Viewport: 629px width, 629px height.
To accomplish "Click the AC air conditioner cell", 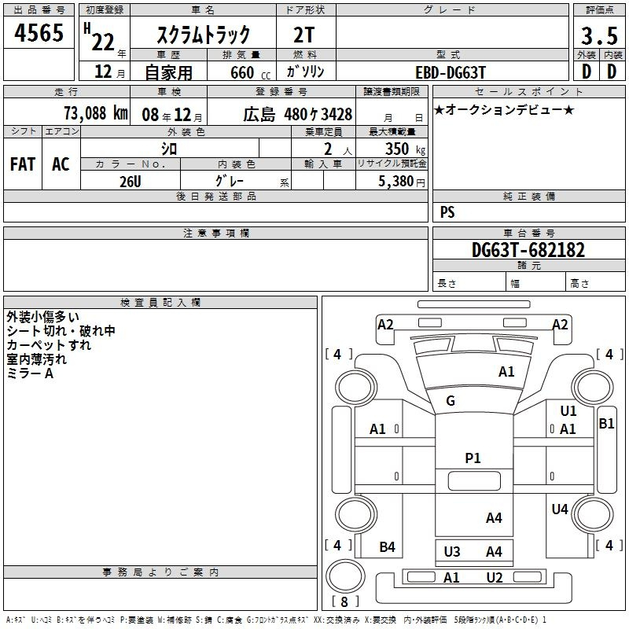I will [x=61, y=164].
